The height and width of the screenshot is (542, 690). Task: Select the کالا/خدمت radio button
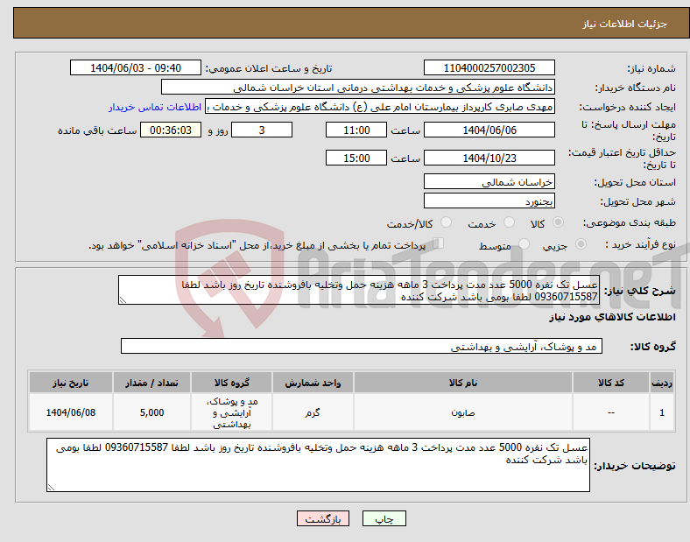click(x=447, y=222)
